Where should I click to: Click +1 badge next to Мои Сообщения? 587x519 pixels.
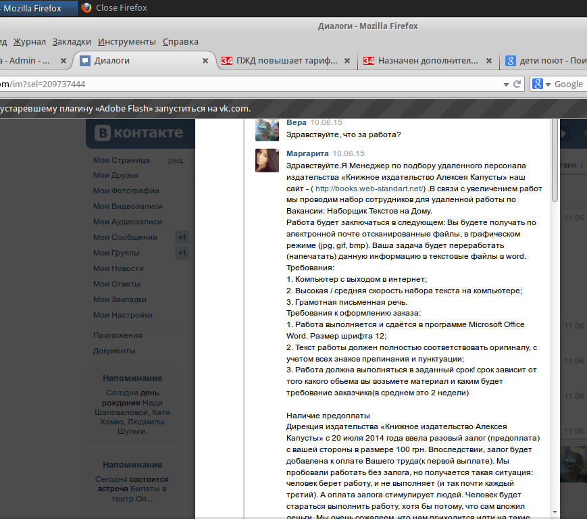click(x=182, y=237)
